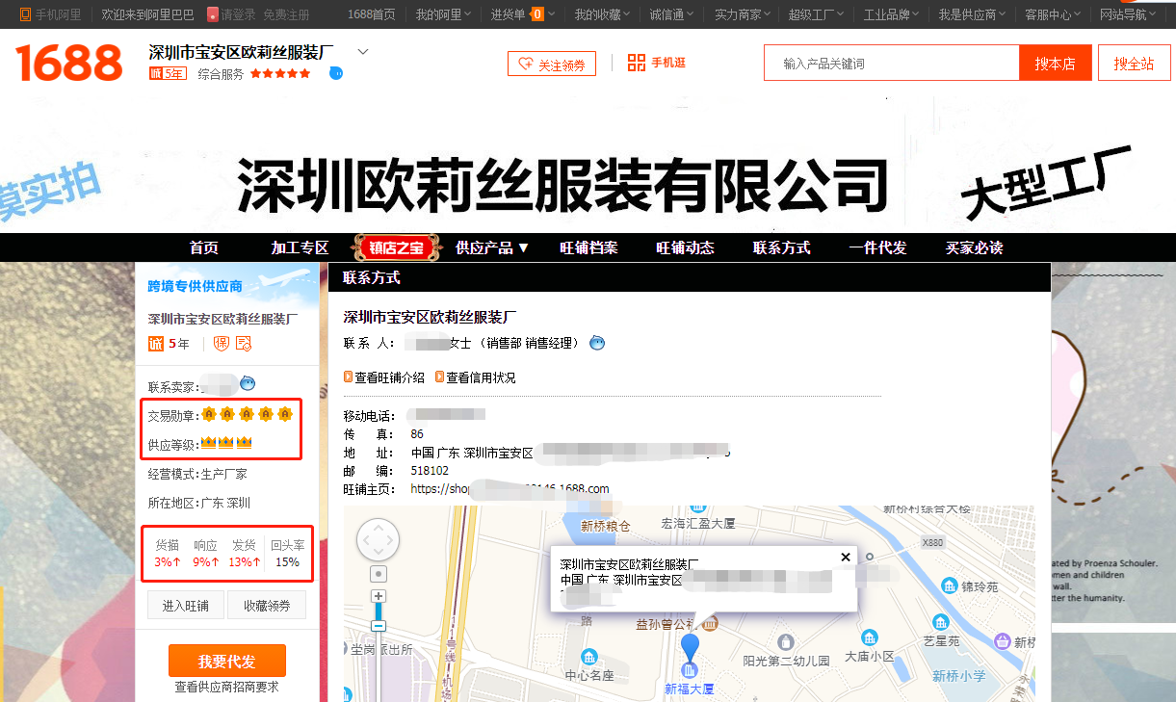Open 联系方式 nav item
Image resolution: width=1176 pixels, height=702 pixels.
[x=782, y=247]
